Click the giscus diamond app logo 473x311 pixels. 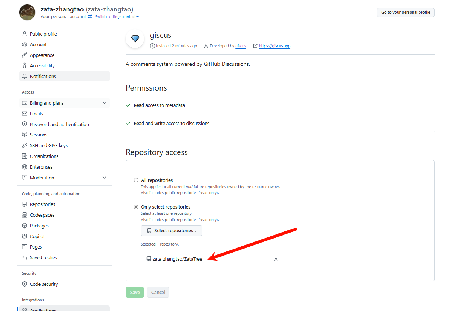(135, 39)
